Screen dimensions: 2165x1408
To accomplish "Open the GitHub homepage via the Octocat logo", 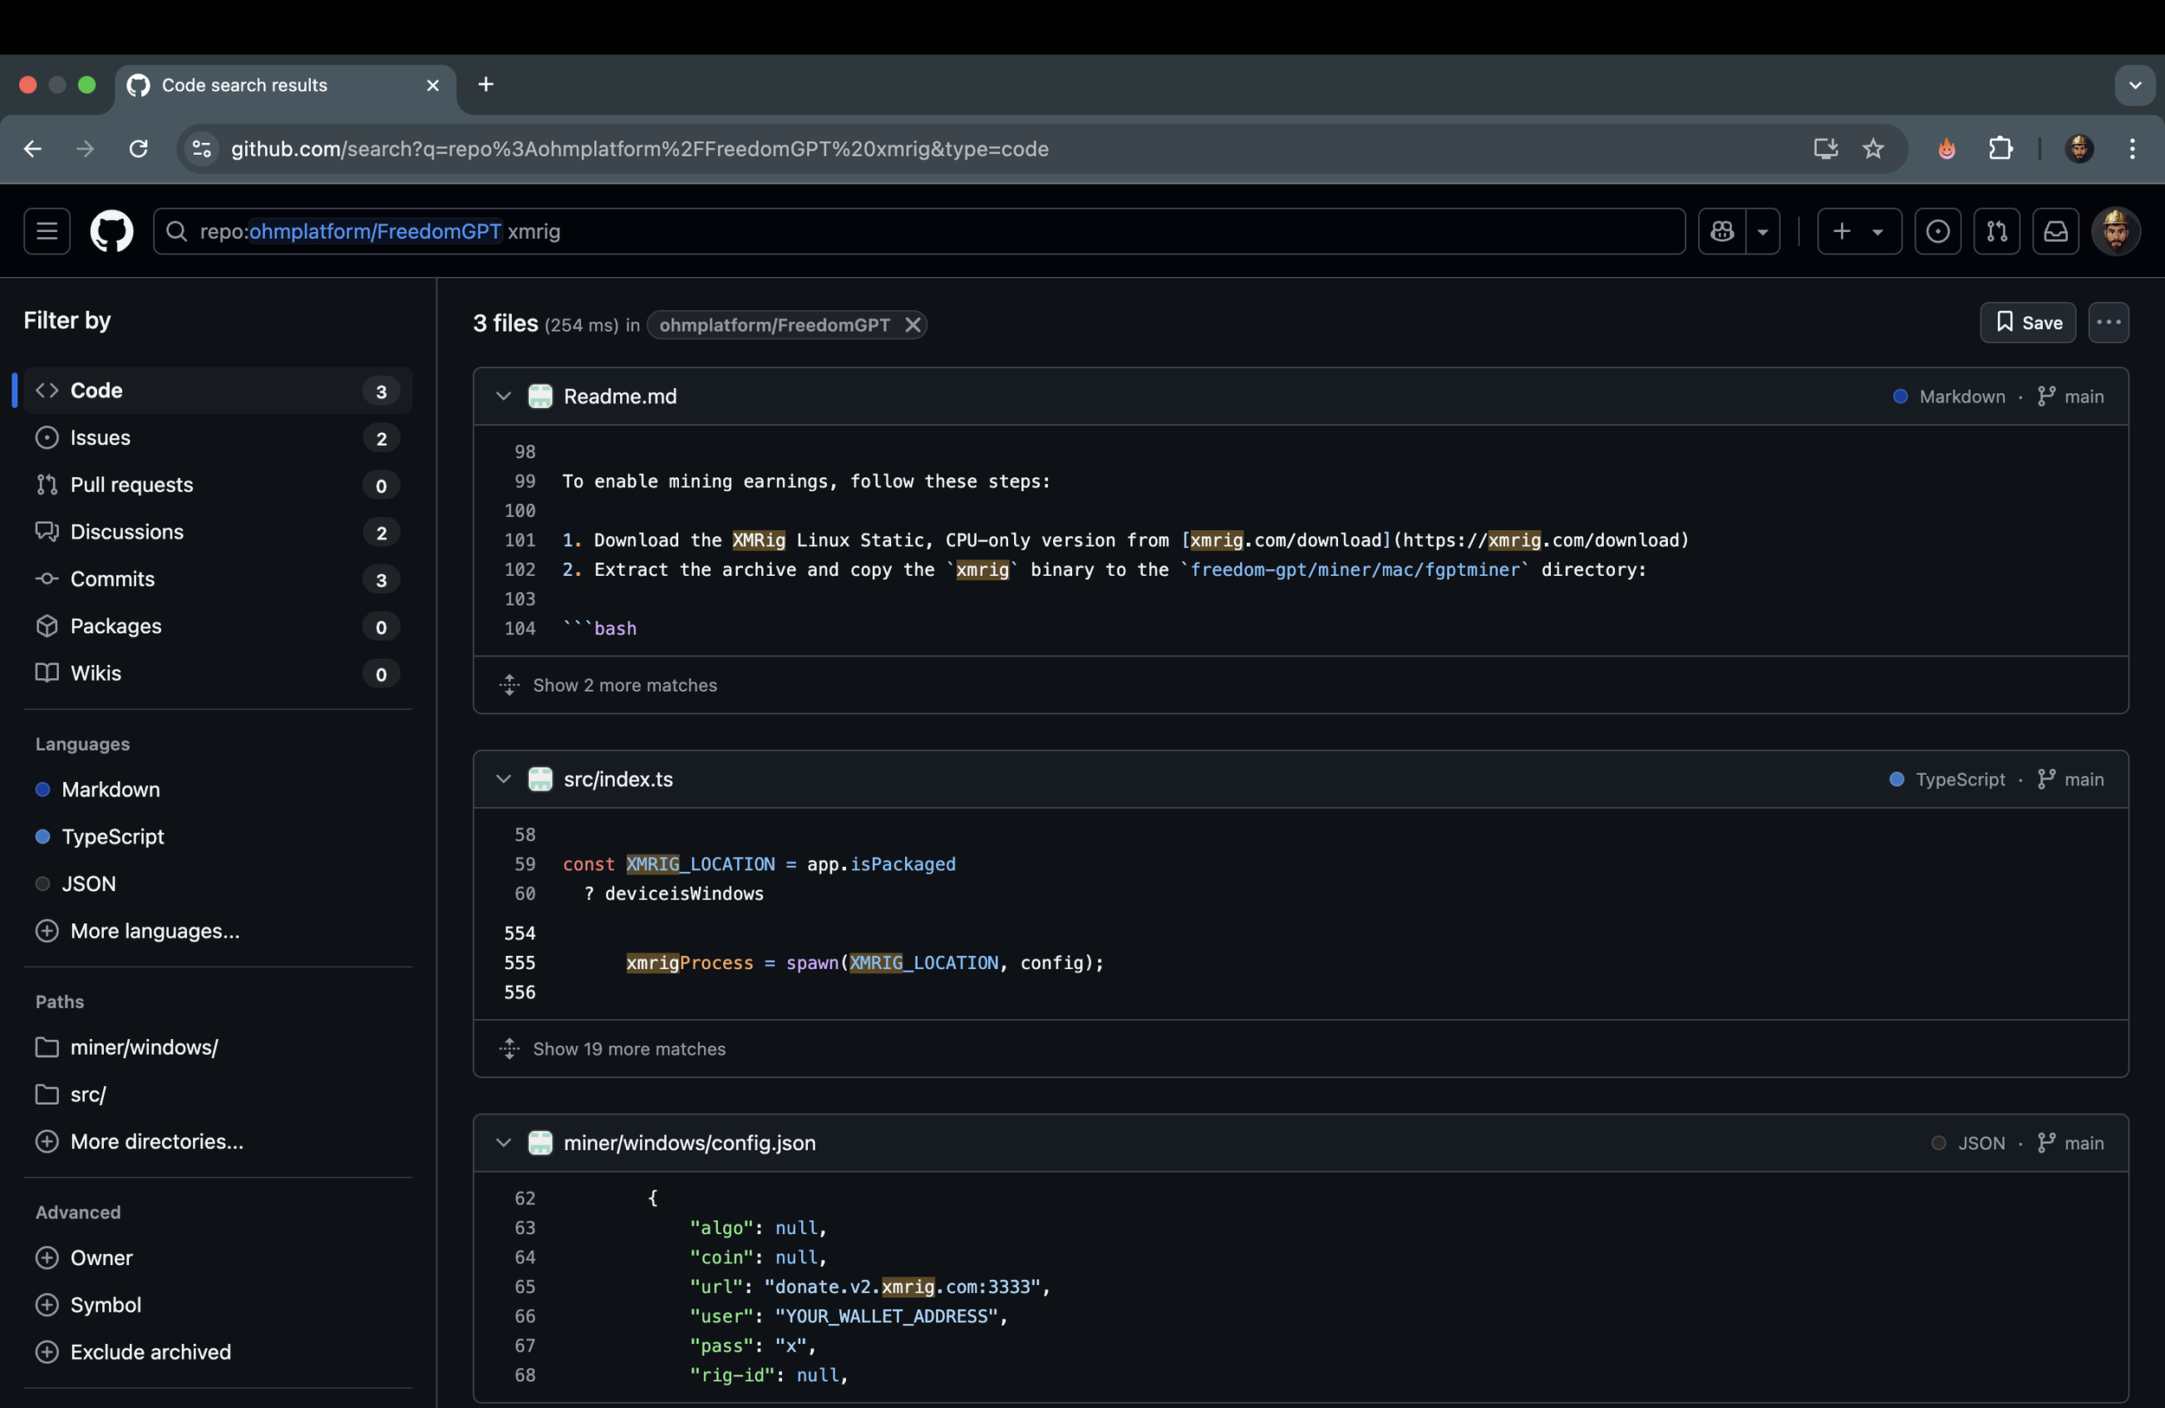I will click(x=111, y=231).
